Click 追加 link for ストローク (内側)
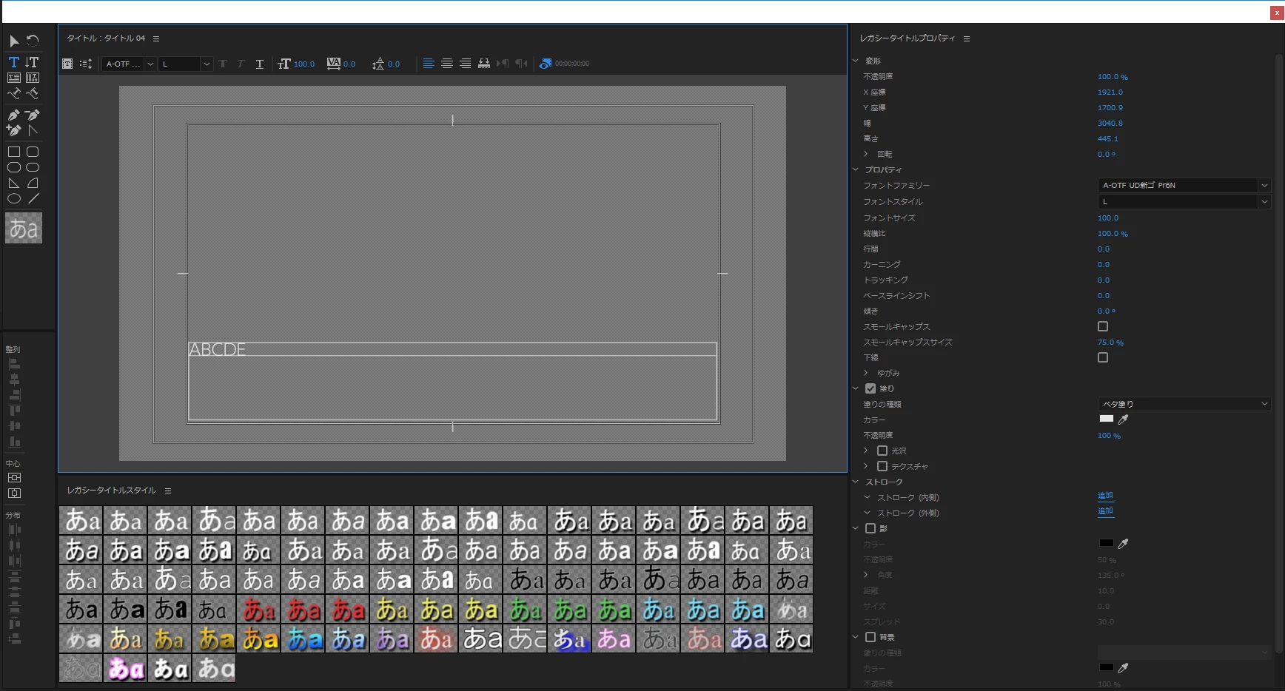This screenshot has height=691, width=1285. pyautogui.click(x=1105, y=496)
